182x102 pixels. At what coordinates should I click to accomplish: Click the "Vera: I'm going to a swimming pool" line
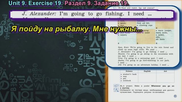[x=142, y=58]
